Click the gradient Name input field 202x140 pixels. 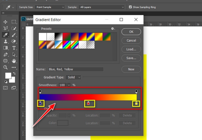(x=76, y=69)
